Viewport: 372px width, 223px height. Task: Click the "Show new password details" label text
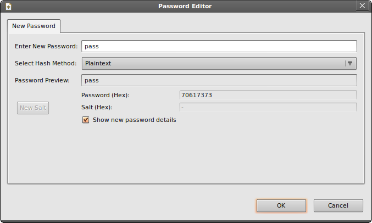(134, 120)
